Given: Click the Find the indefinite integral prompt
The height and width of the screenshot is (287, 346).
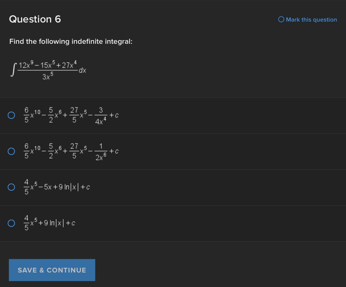Looking at the screenshot, I should click(71, 41).
